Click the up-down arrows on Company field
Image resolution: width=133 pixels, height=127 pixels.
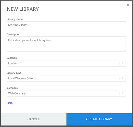[x=122, y=93]
